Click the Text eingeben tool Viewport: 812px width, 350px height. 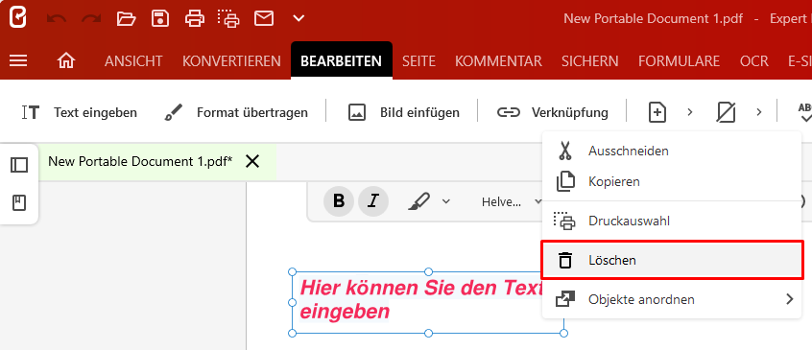tap(80, 112)
